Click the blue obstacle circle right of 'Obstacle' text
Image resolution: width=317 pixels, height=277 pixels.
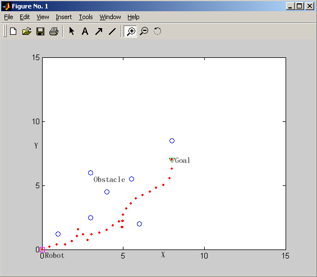132,179
